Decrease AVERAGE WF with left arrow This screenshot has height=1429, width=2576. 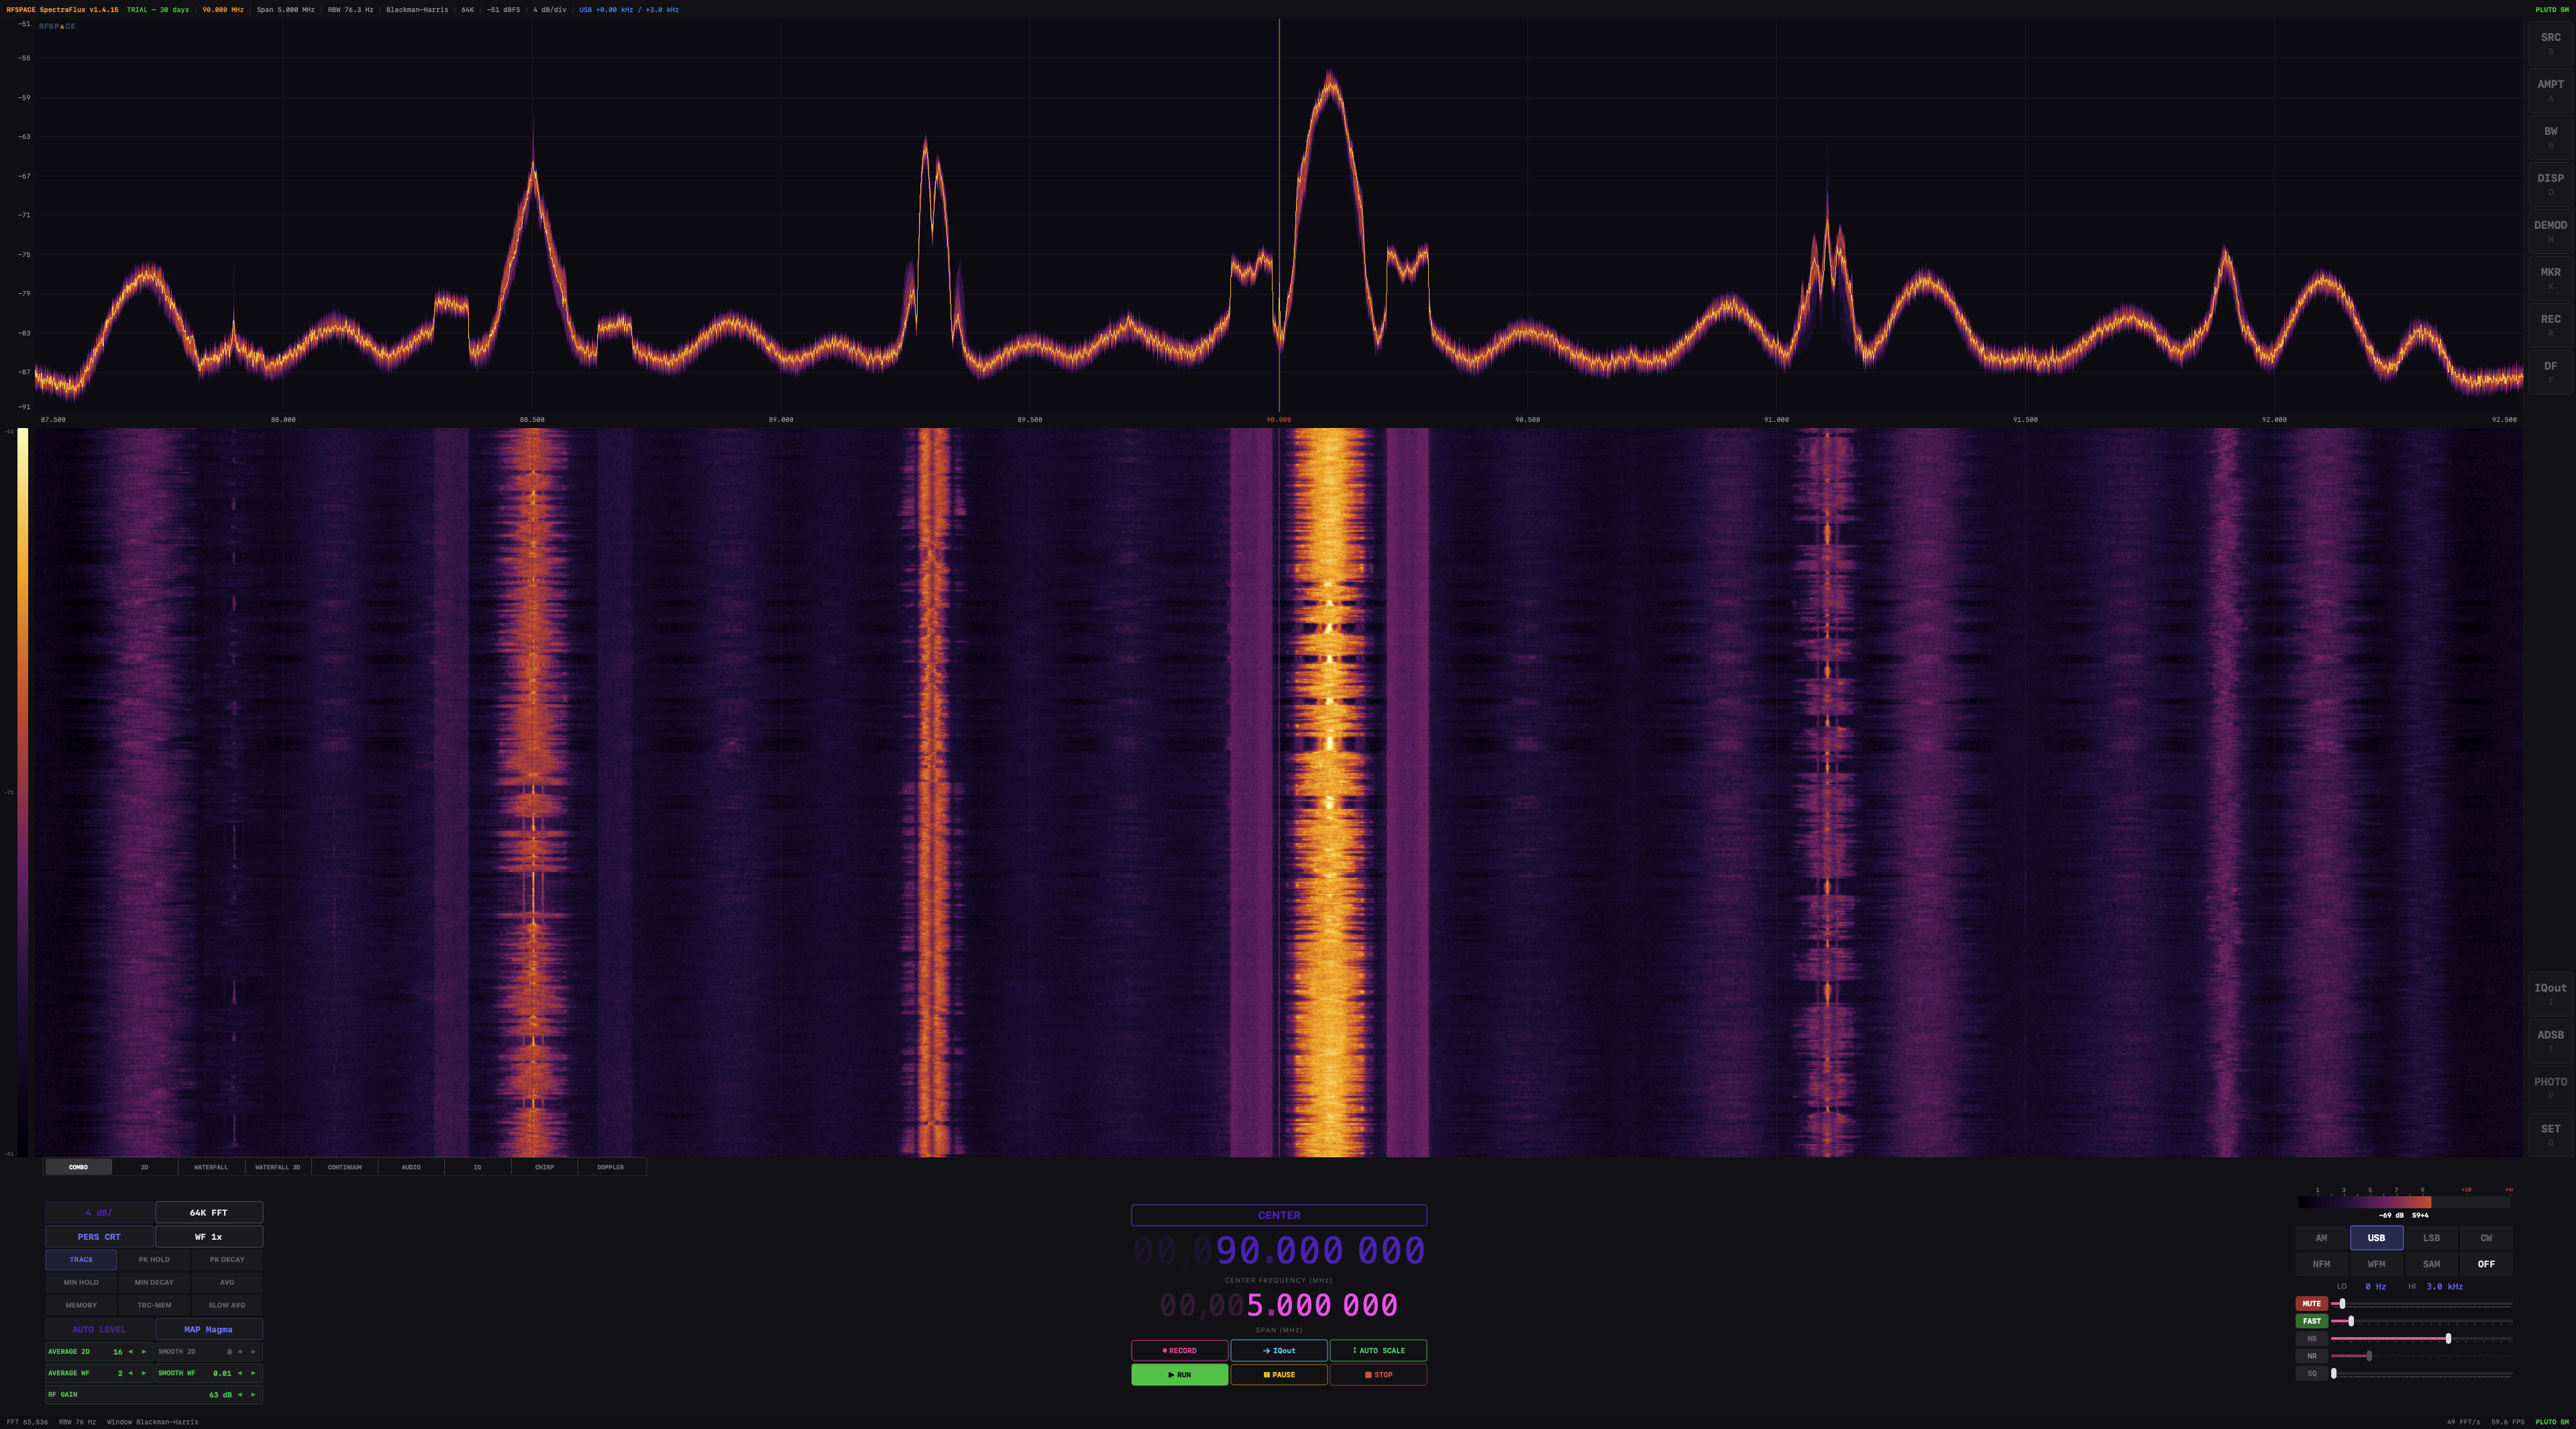pyautogui.click(x=130, y=1373)
